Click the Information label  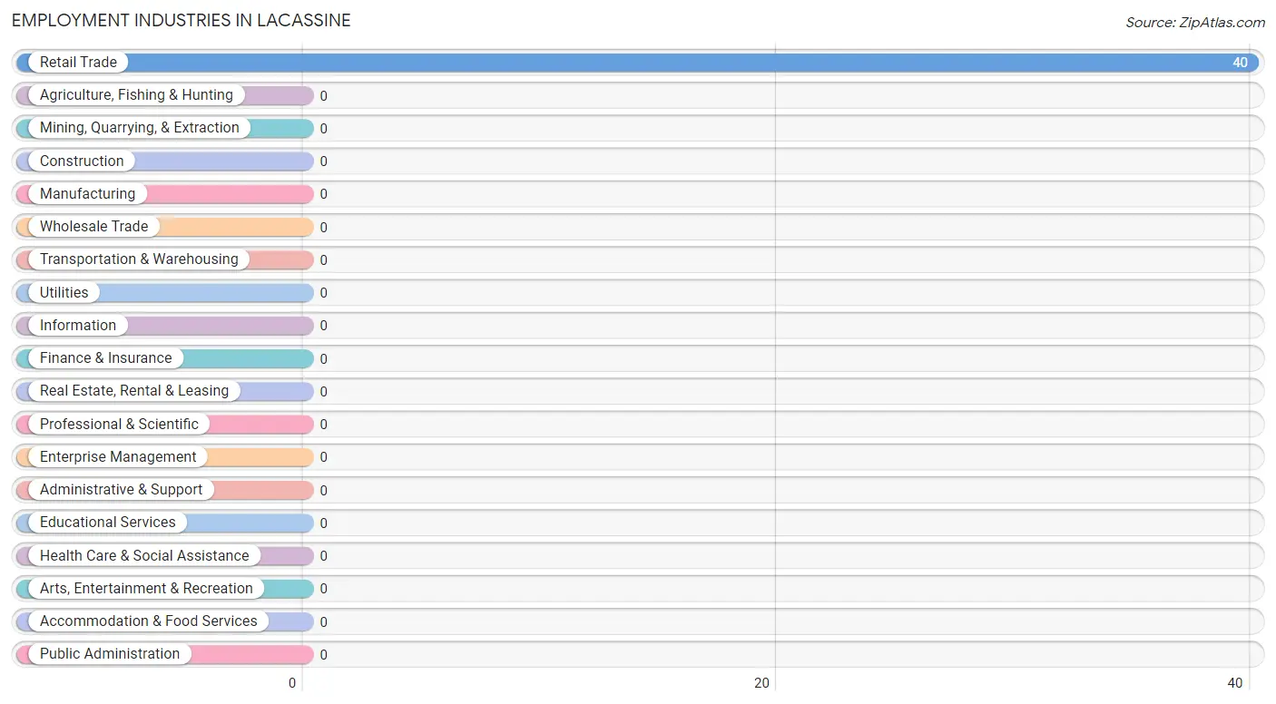(x=78, y=326)
